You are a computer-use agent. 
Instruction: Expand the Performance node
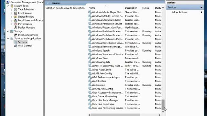[x=12, y=24]
